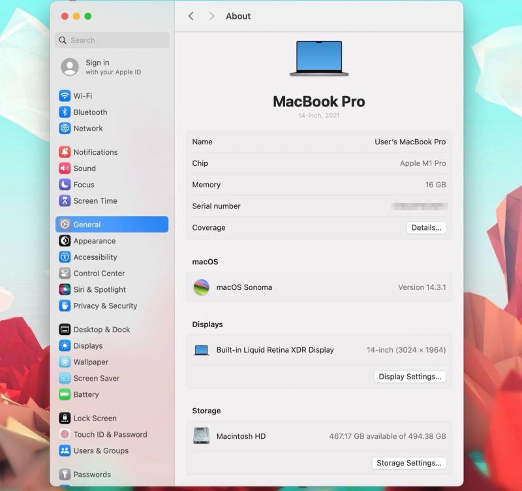The height and width of the screenshot is (491, 522).
Task: Click the 14-inch, 2021 model subtitle
Action: tap(319, 116)
